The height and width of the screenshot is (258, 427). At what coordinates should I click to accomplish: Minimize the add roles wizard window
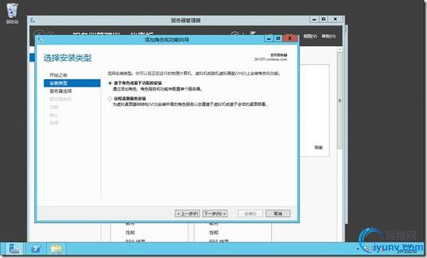click(269, 38)
